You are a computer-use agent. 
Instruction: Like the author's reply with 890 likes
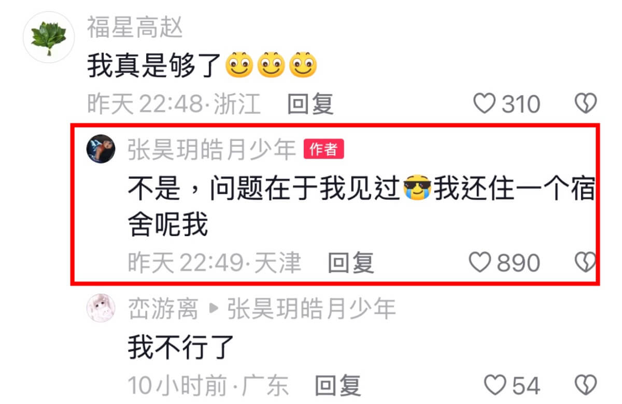tap(479, 263)
